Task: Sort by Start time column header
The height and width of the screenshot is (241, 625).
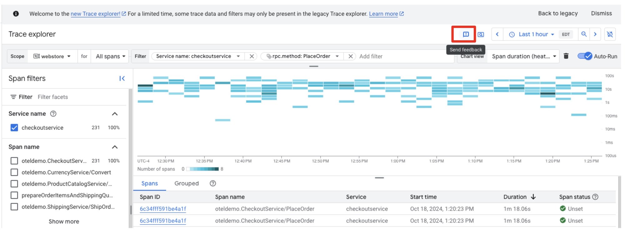Action: coord(423,197)
